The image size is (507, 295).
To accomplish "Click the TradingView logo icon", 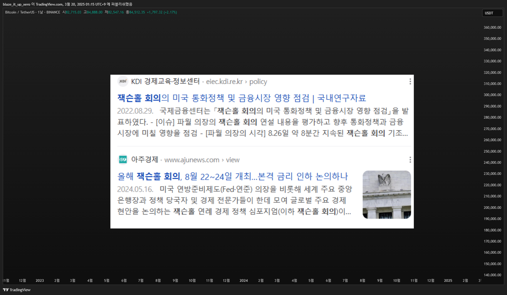I will click(x=6, y=290).
